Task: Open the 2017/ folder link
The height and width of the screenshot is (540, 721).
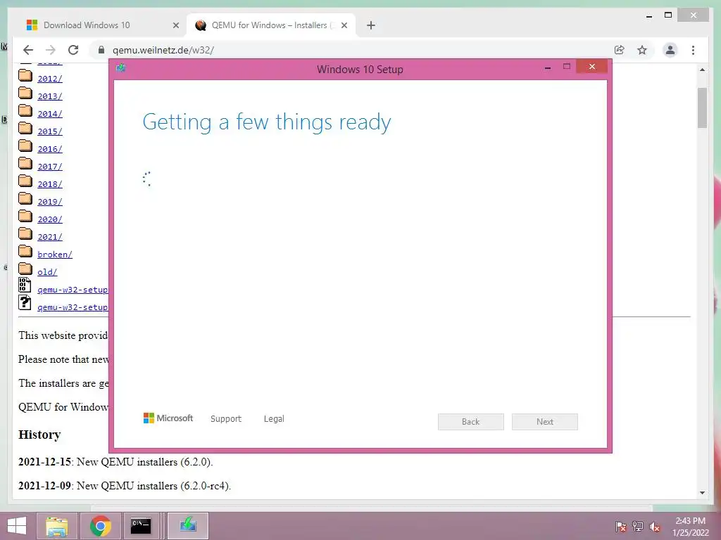Action: [50, 167]
